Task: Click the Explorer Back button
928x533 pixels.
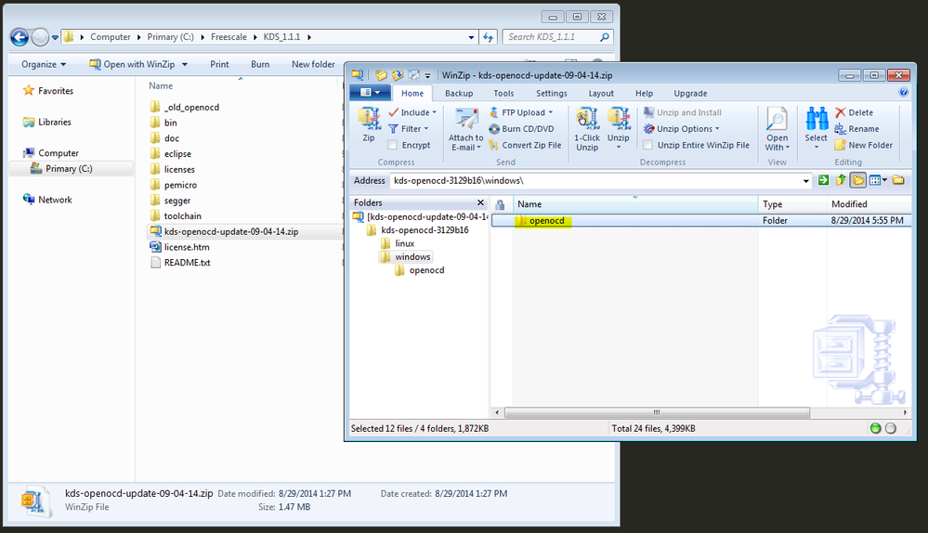Action: coord(20,37)
